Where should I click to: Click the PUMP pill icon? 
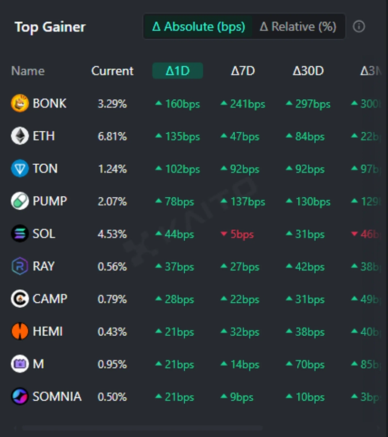point(20,201)
